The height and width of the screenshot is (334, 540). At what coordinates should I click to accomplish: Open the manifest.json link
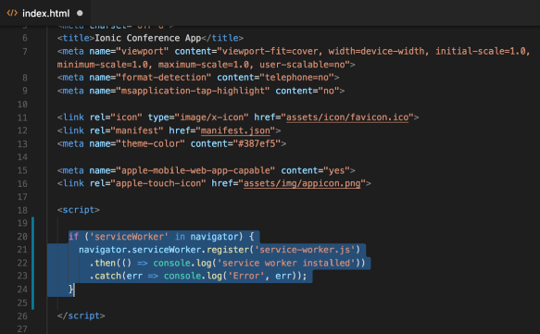tap(235, 130)
